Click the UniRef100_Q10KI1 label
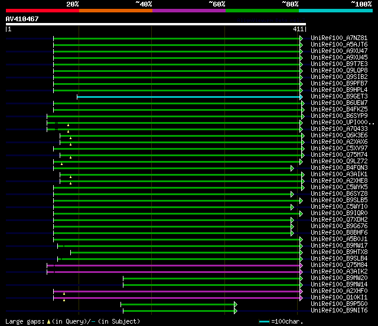The height and width of the screenshot is (326, 378). 339,298
